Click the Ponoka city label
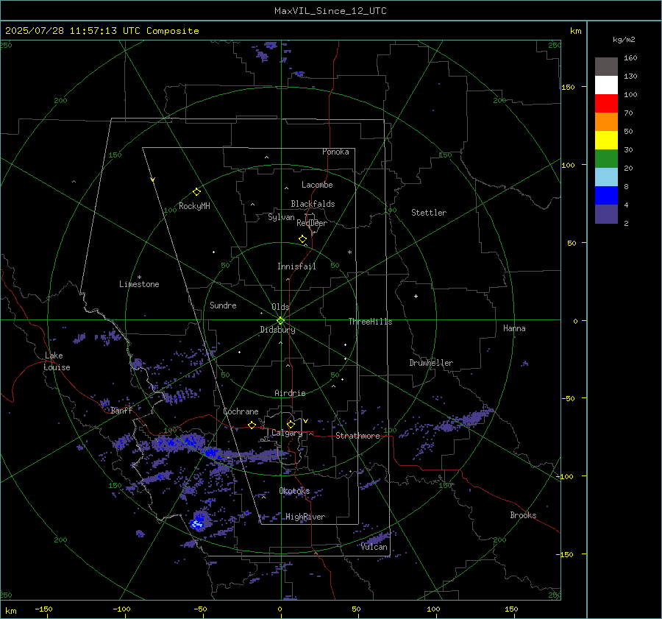 [x=335, y=152]
